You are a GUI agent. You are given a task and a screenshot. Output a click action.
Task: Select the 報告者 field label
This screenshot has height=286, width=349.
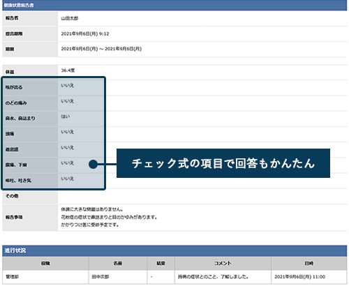pyautogui.click(x=12, y=18)
